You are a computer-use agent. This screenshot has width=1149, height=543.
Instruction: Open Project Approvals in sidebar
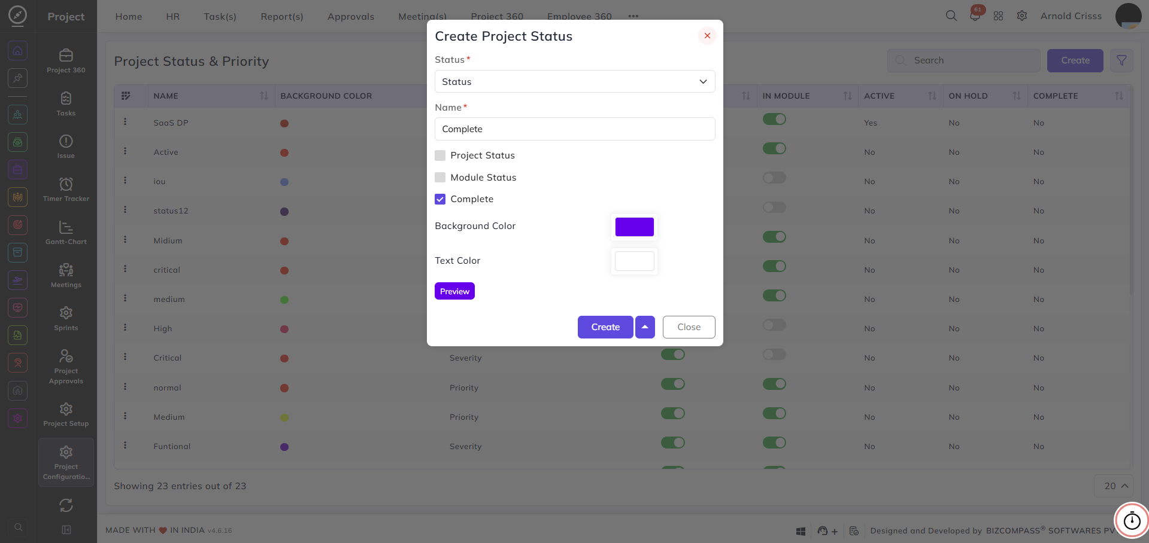[66, 366]
